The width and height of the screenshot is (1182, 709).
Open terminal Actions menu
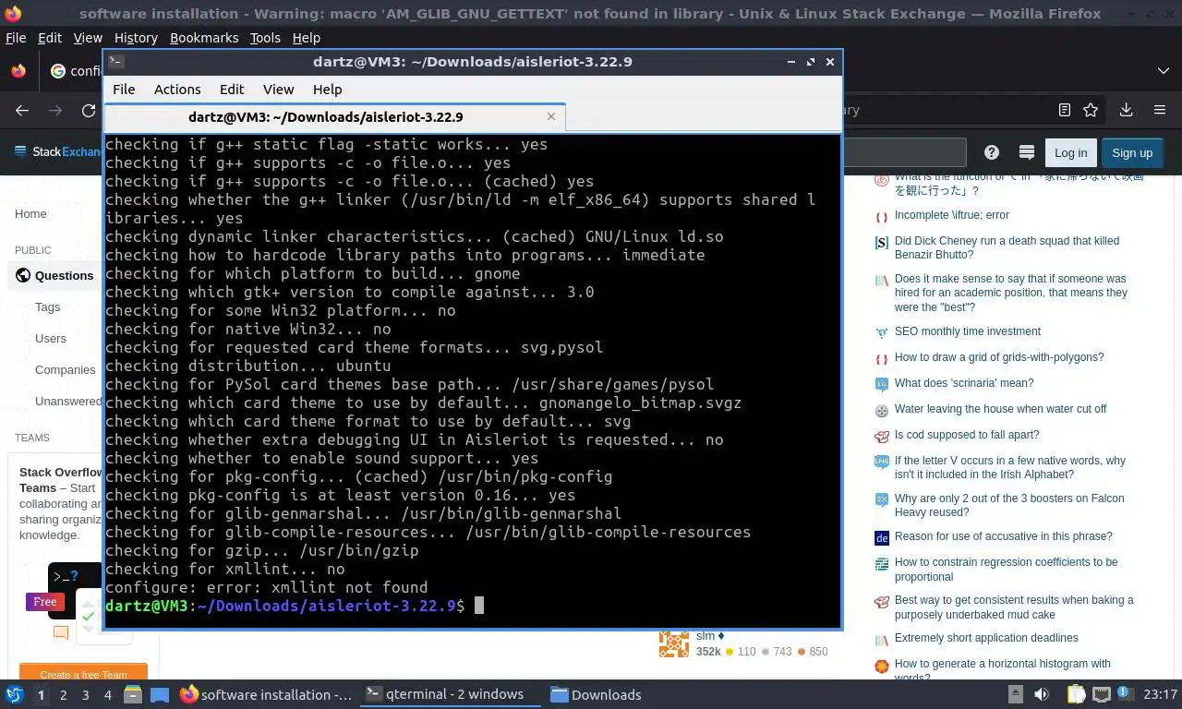177,90
